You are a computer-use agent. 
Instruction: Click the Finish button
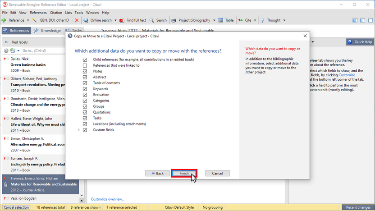point(184,174)
